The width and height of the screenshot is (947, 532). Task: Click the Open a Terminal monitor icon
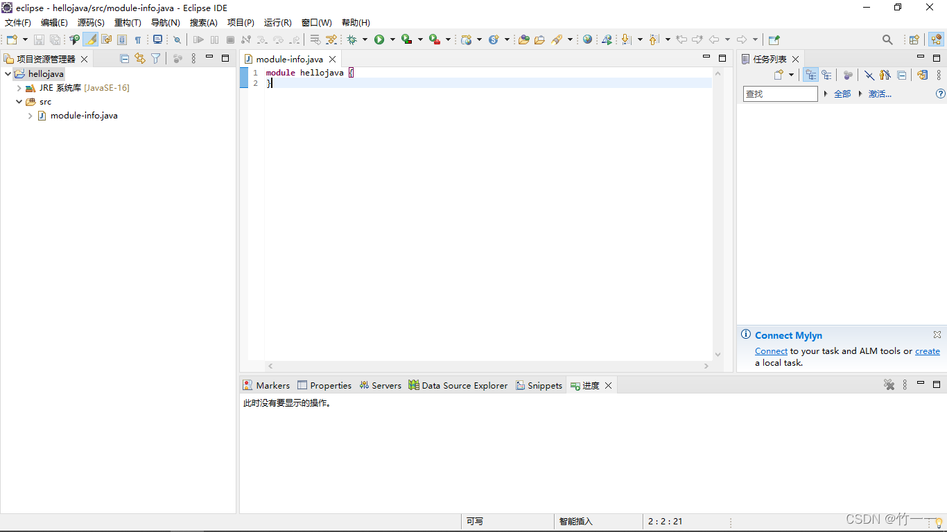click(157, 39)
